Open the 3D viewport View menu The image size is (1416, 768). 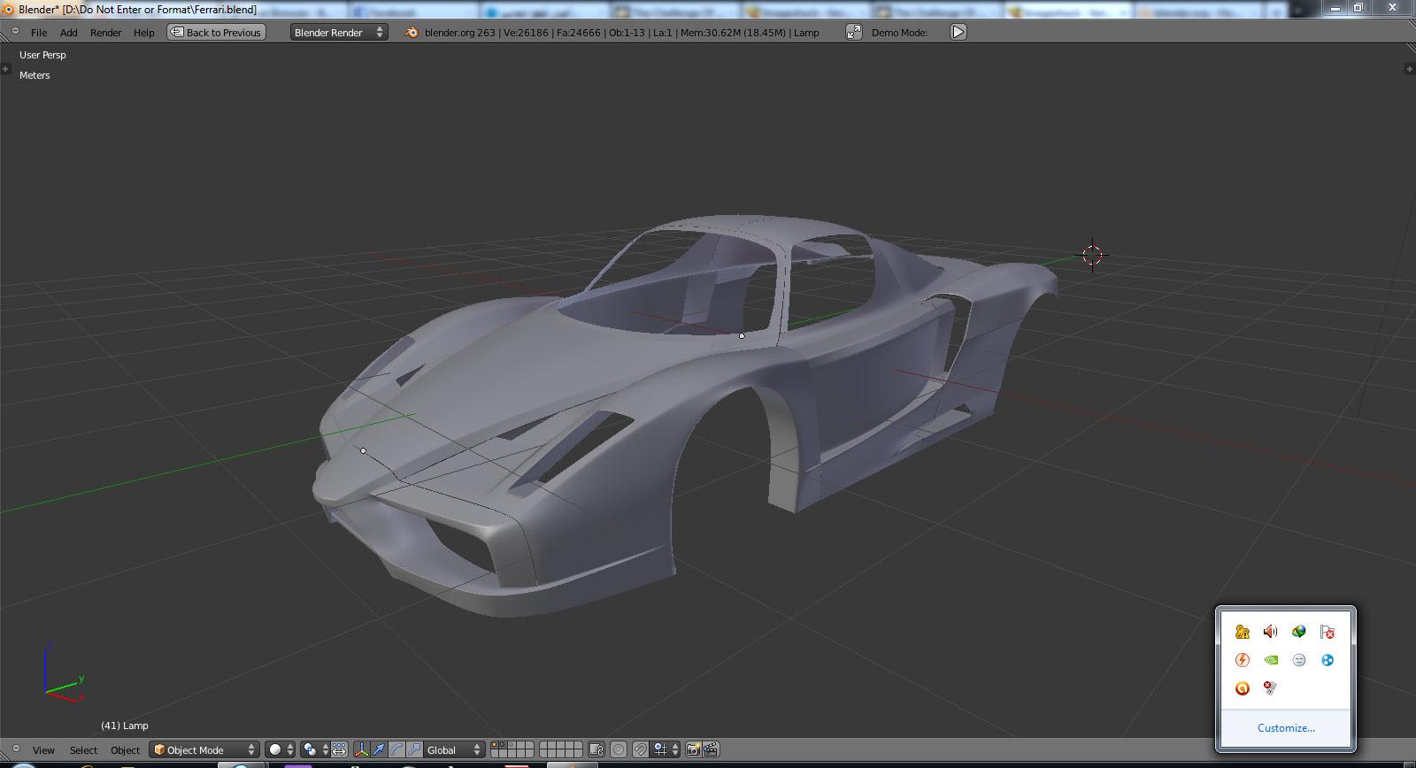tap(43, 749)
